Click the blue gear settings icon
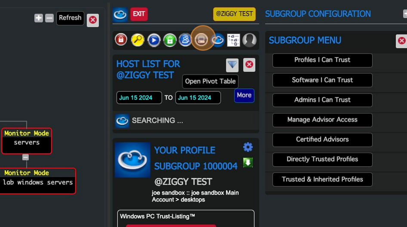This screenshot has height=227, width=407. tap(248, 147)
